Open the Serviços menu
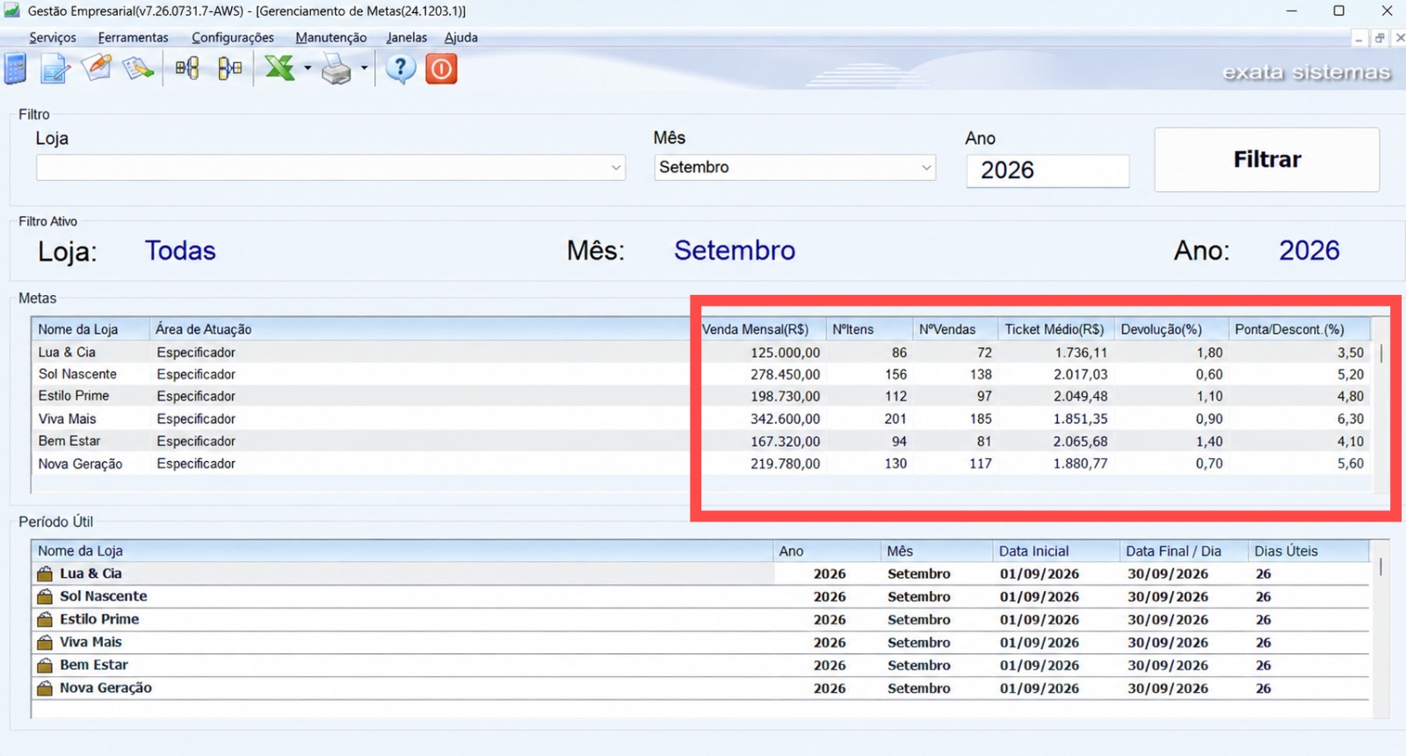This screenshot has width=1406, height=756. click(53, 38)
